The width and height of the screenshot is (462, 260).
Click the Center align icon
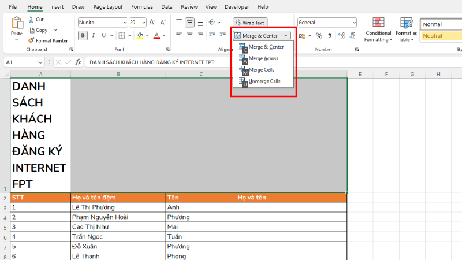[x=189, y=36]
